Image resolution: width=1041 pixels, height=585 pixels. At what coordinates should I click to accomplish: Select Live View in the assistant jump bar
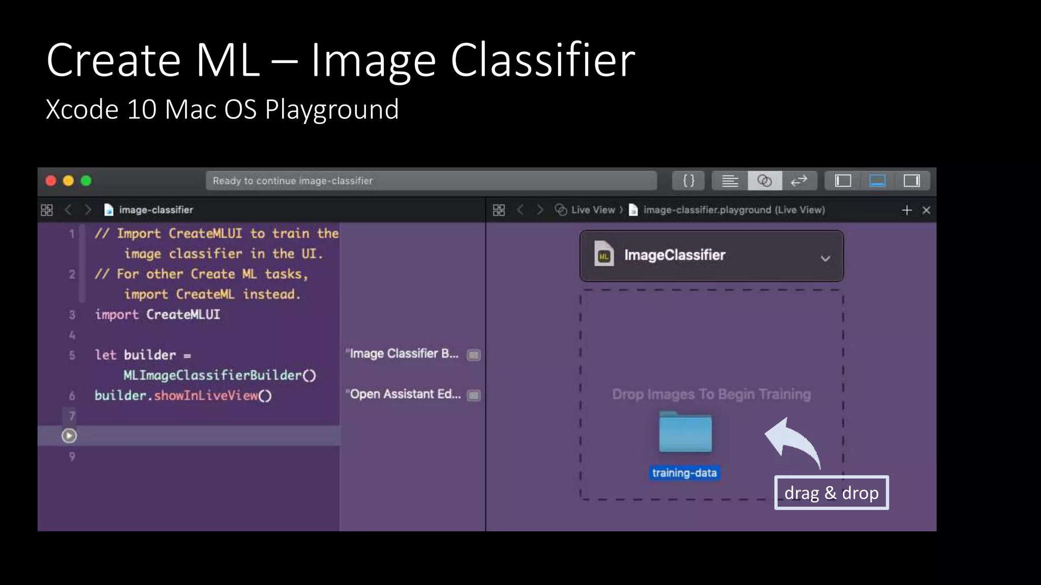[x=593, y=210]
